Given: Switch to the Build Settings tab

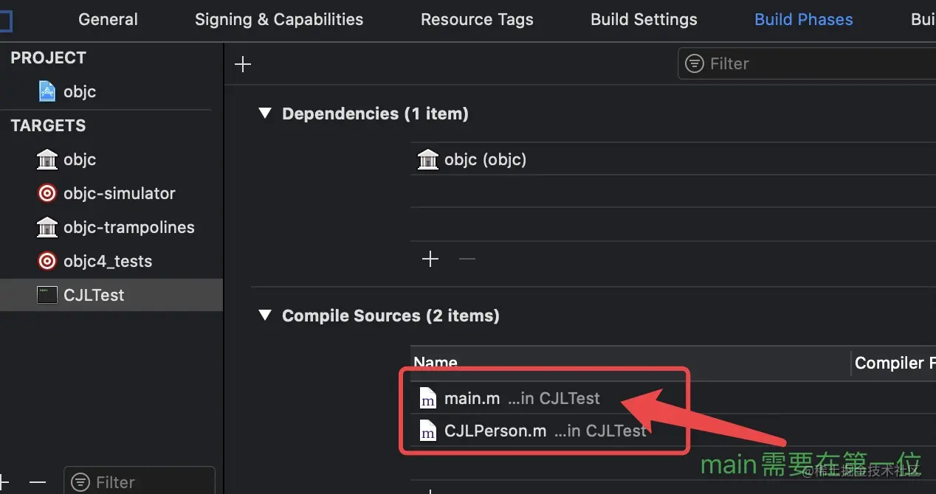Looking at the screenshot, I should click(x=644, y=20).
